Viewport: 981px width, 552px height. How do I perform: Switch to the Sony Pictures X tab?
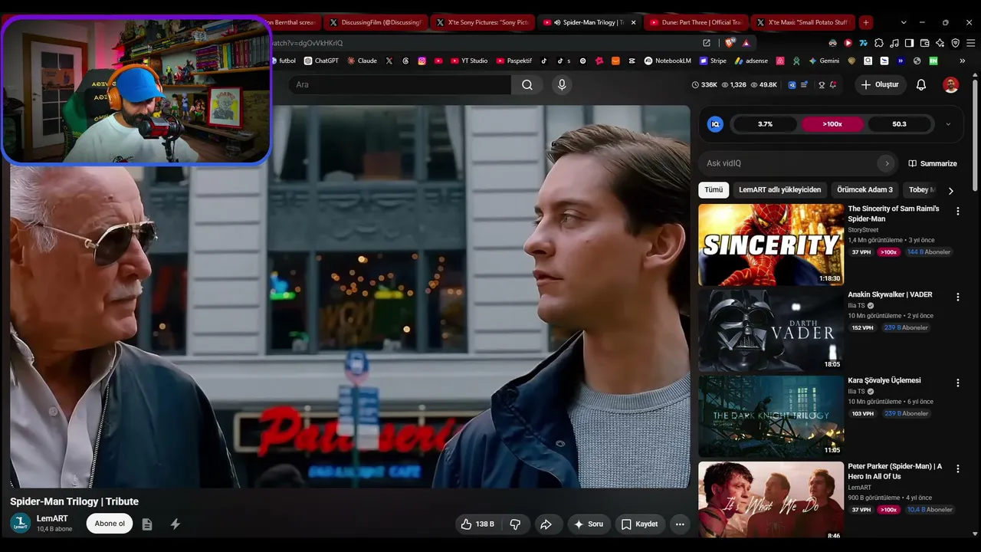pyautogui.click(x=483, y=22)
